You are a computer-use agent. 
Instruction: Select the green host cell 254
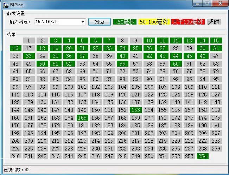[x=203, y=156]
